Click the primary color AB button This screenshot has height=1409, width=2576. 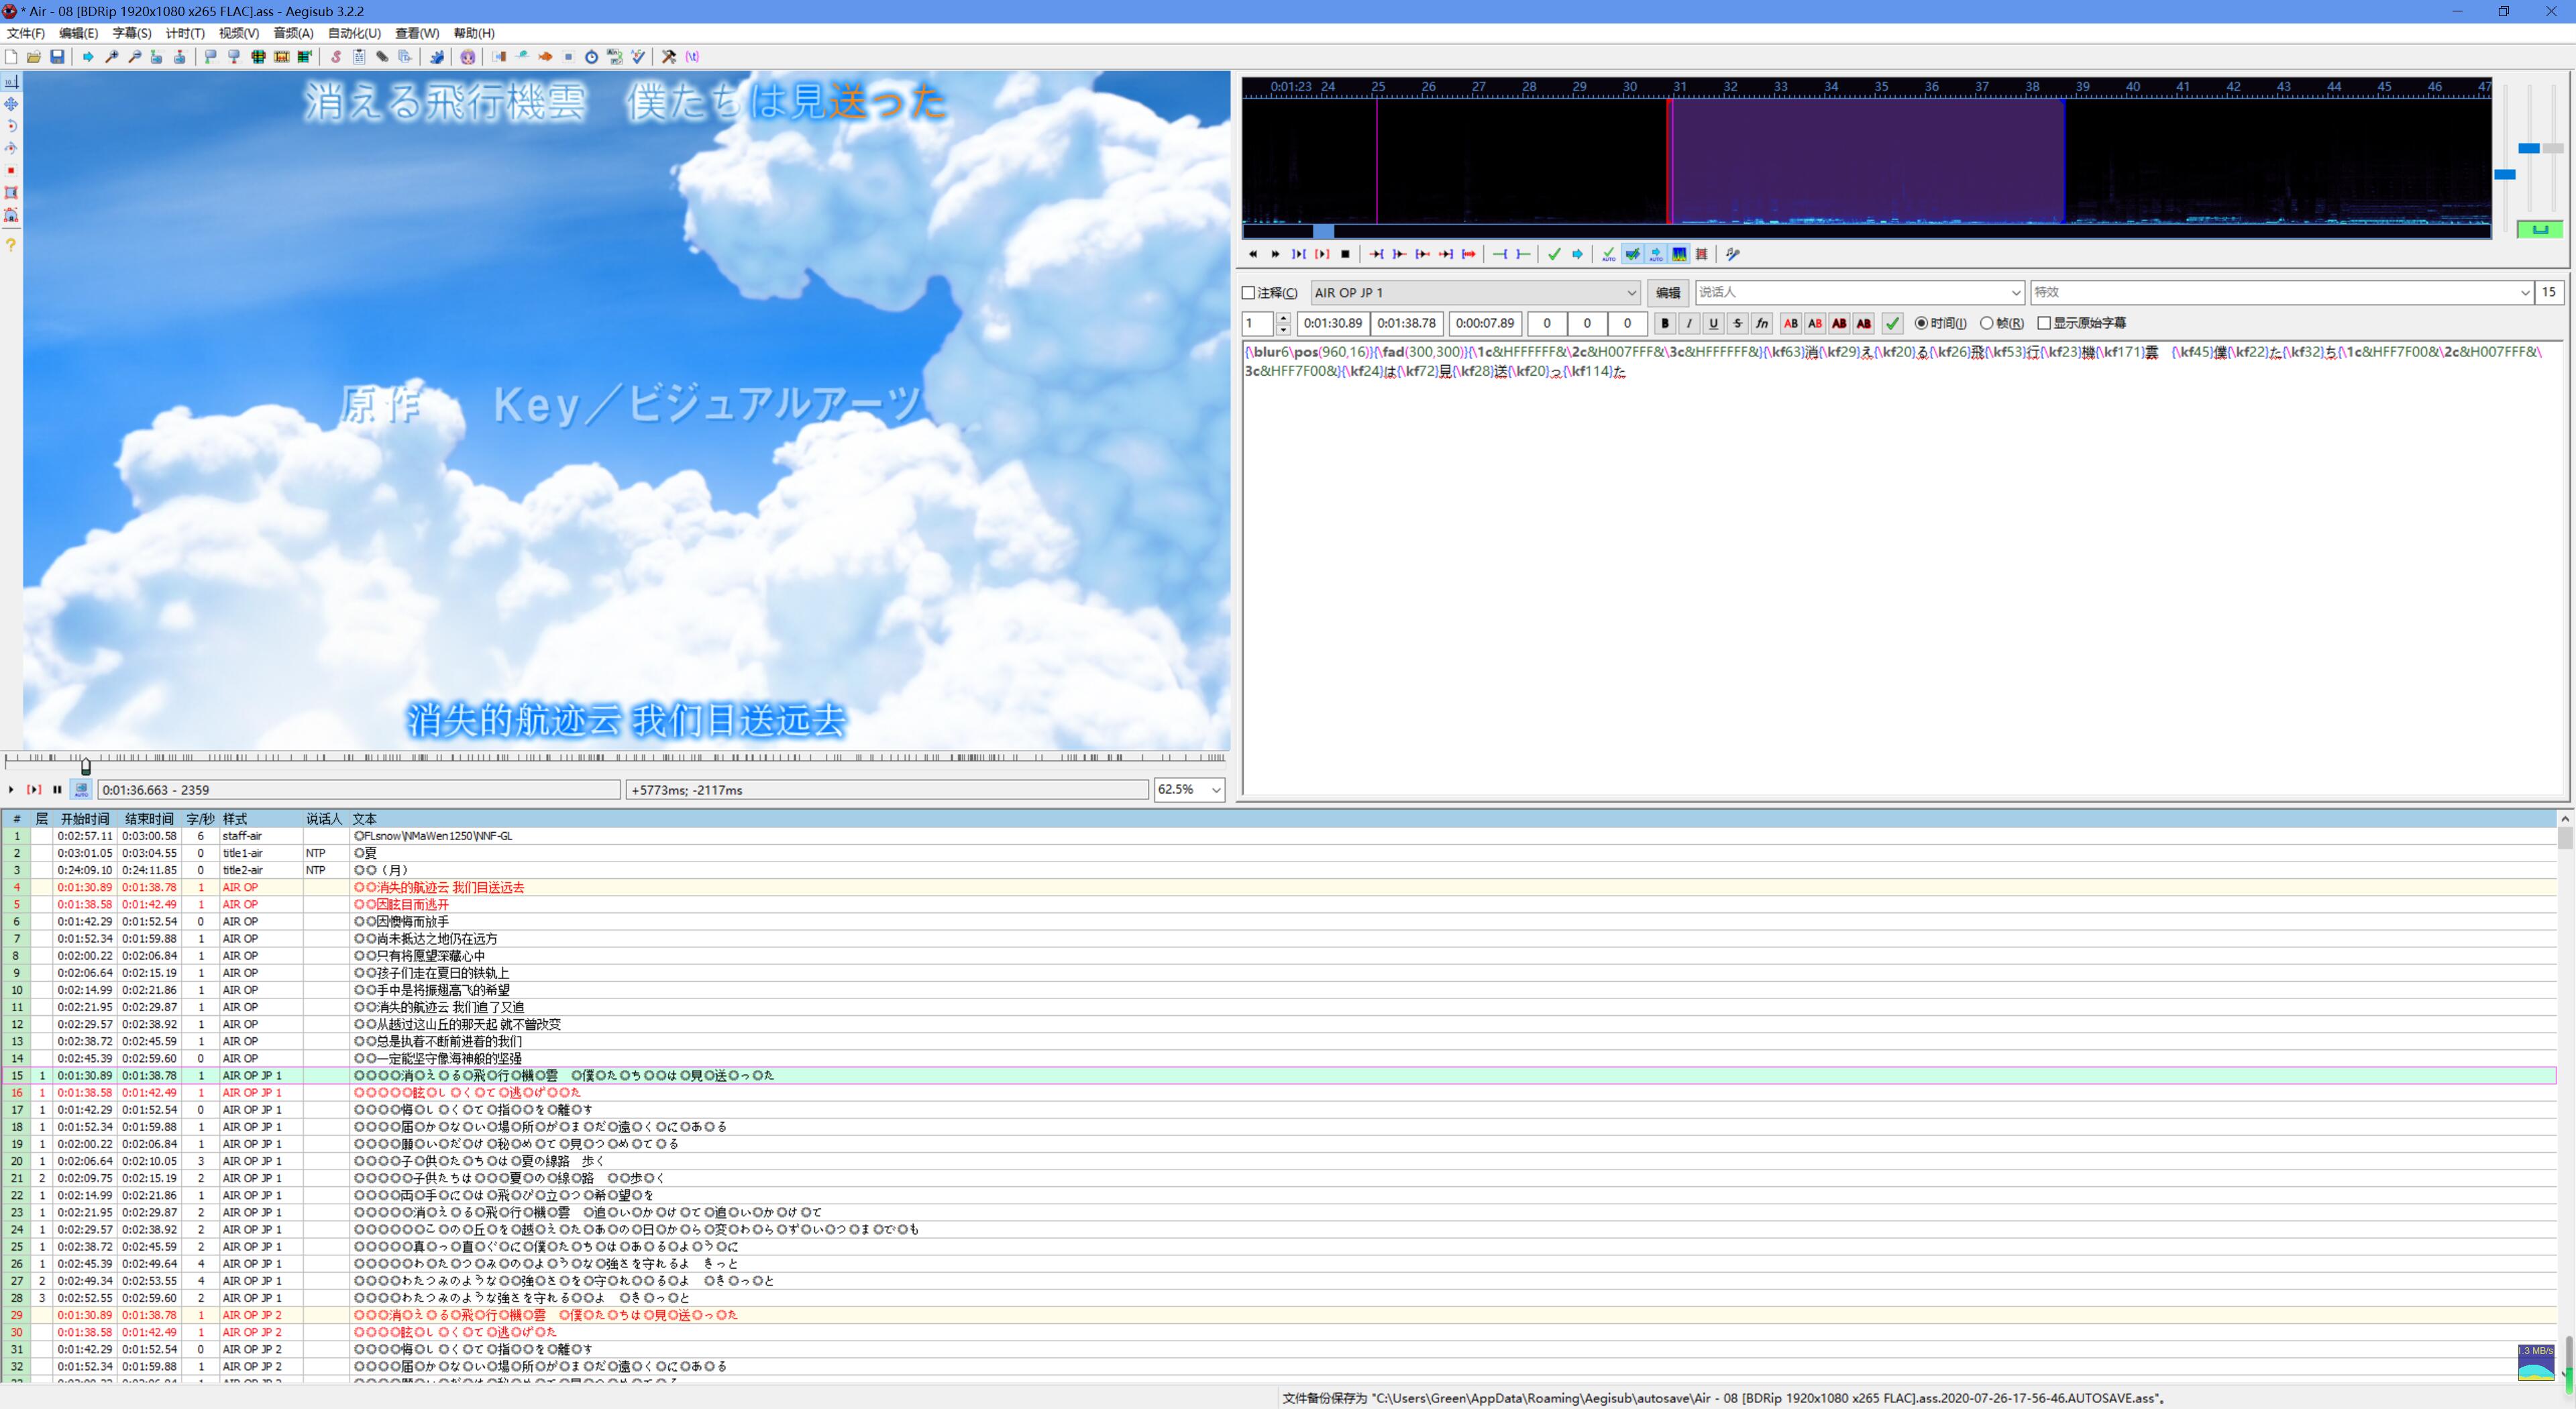1791,323
